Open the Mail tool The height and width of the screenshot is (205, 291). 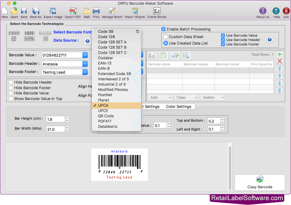pos(87,12)
